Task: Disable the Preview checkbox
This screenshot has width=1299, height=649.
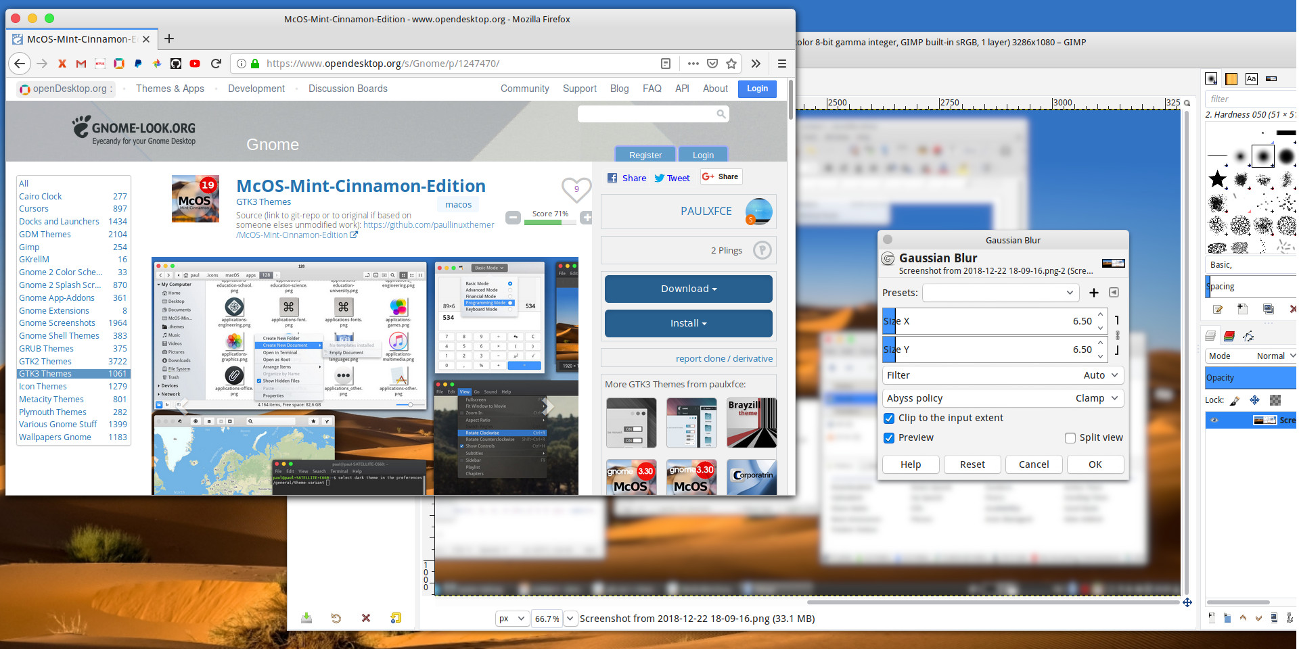Action: click(x=889, y=438)
